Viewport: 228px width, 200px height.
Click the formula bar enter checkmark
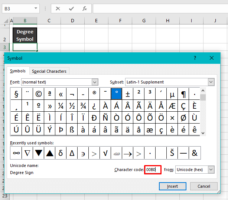(x=71, y=9)
